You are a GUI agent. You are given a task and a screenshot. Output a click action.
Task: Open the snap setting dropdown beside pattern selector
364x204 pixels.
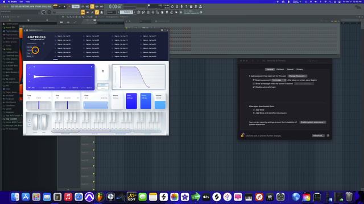pos(111,12)
